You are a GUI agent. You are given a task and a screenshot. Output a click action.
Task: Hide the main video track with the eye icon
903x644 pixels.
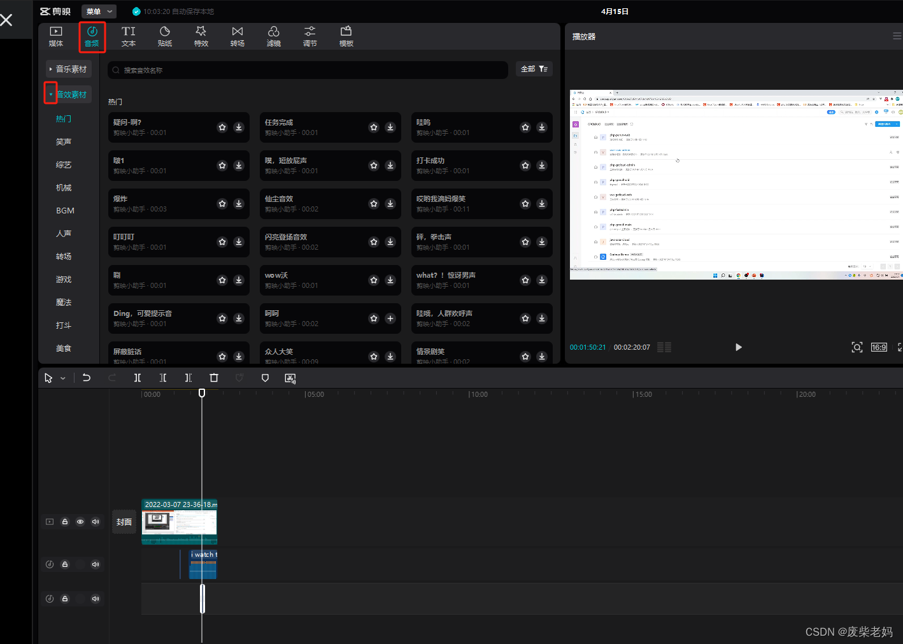point(80,522)
